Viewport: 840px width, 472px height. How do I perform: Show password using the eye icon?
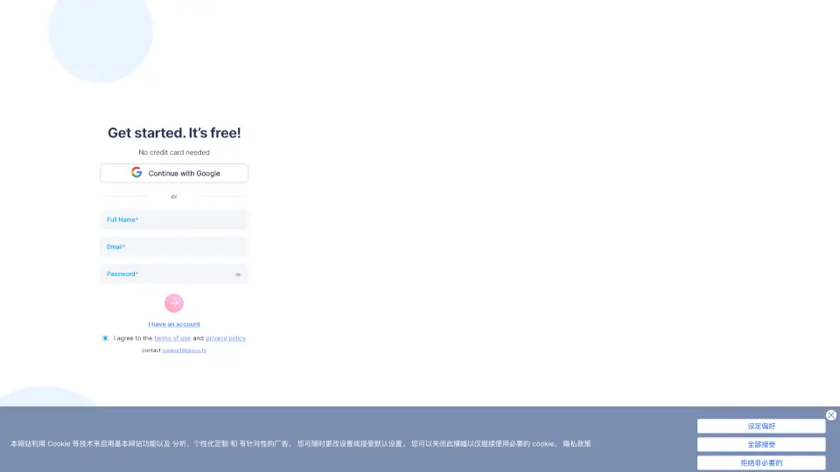[x=238, y=274]
